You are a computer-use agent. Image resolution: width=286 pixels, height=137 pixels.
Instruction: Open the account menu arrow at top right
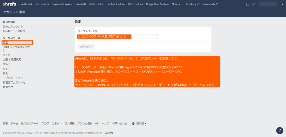(x=283, y=4)
